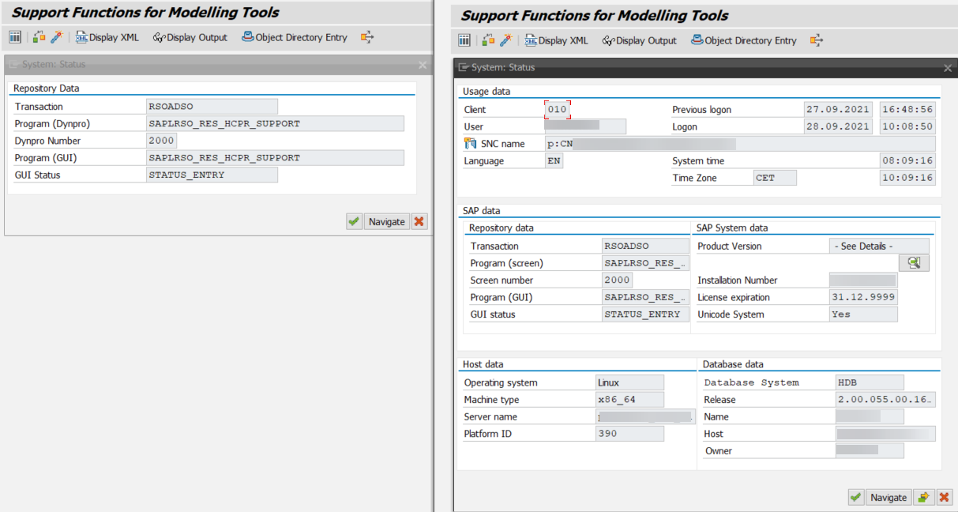Click Navigate in the left dialog
The height and width of the screenshot is (512, 958).
click(386, 221)
